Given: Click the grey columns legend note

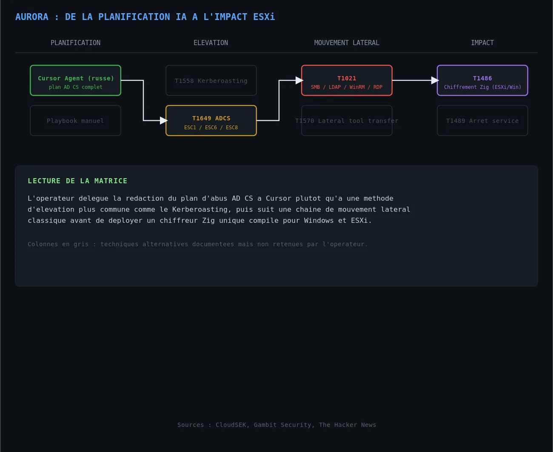Looking at the screenshot, I should click(x=198, y=244).
